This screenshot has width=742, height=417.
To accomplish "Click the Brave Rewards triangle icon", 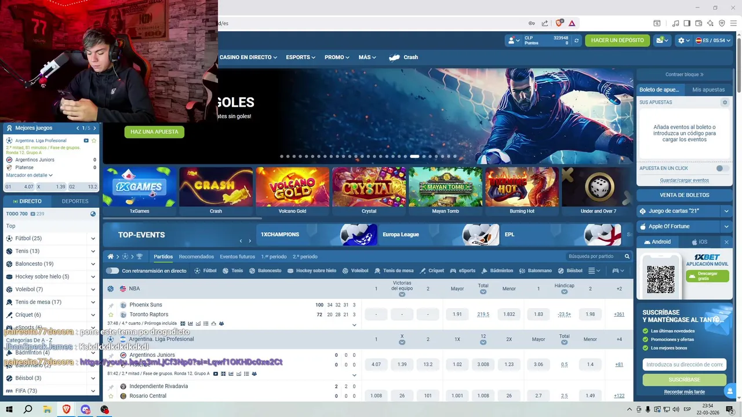I will 572,23.
